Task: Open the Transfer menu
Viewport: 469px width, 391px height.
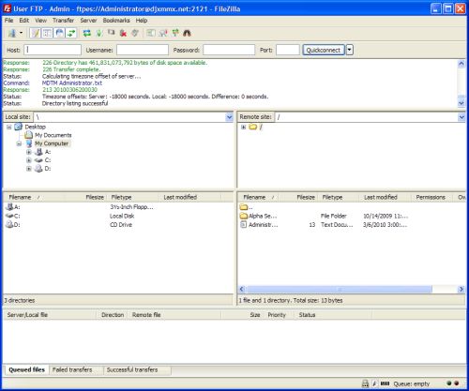Action: [x=63, y=21]
